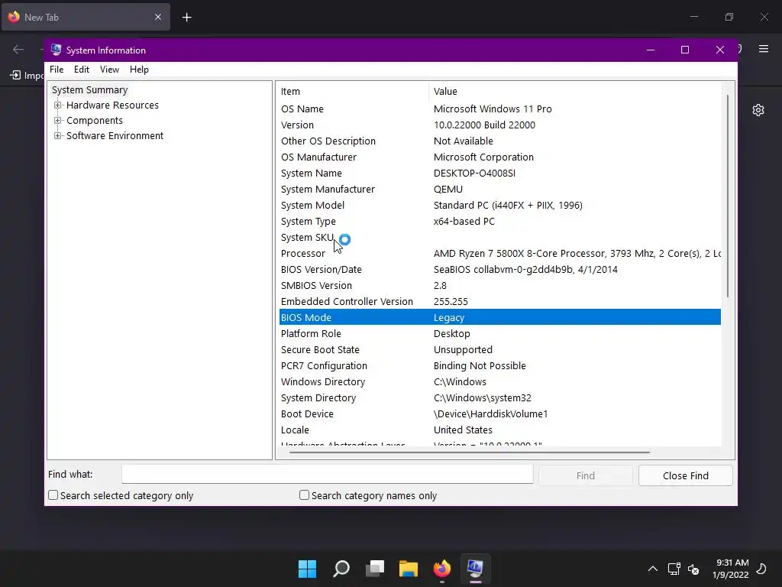Viewport: 782px width, 587px height.
Task: Minimize the System Information window
Action: [x=651, y=50]
